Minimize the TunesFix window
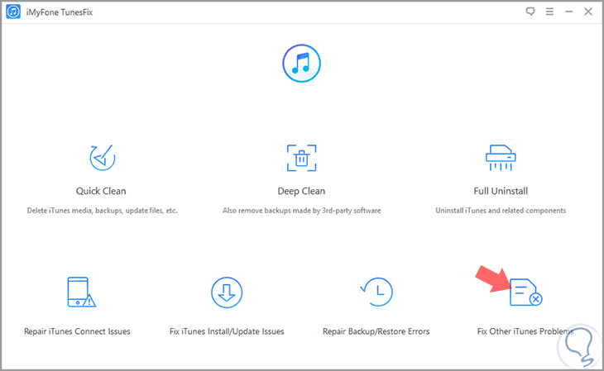The image size is (604, 371). tap(569, 12)
